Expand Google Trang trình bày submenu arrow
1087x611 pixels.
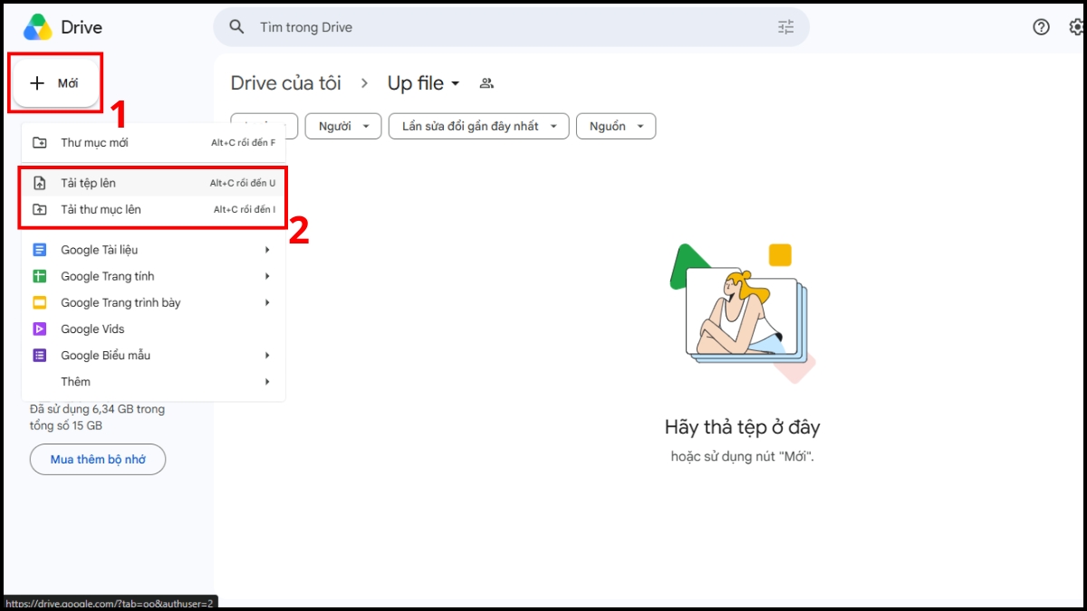267,302
